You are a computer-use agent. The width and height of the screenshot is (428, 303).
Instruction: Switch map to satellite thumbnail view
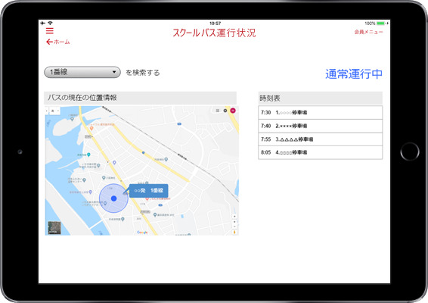tap(54, 228)
